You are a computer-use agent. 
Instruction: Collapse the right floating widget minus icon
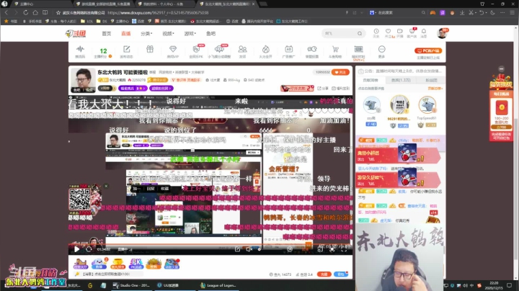click(x=502, y=68)
